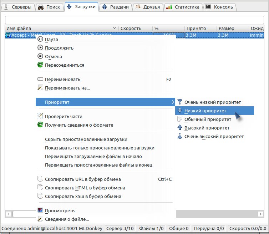Choose 'Пауза' from context menu

click(x=105, y=39)
